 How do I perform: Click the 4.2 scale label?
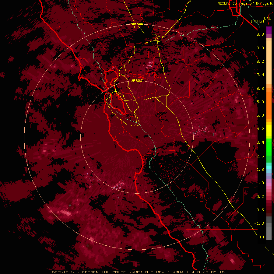click(x=260, y=129)
